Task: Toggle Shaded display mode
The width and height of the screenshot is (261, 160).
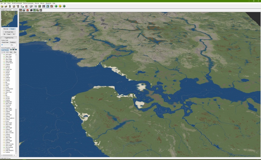Action: (13, 29)
